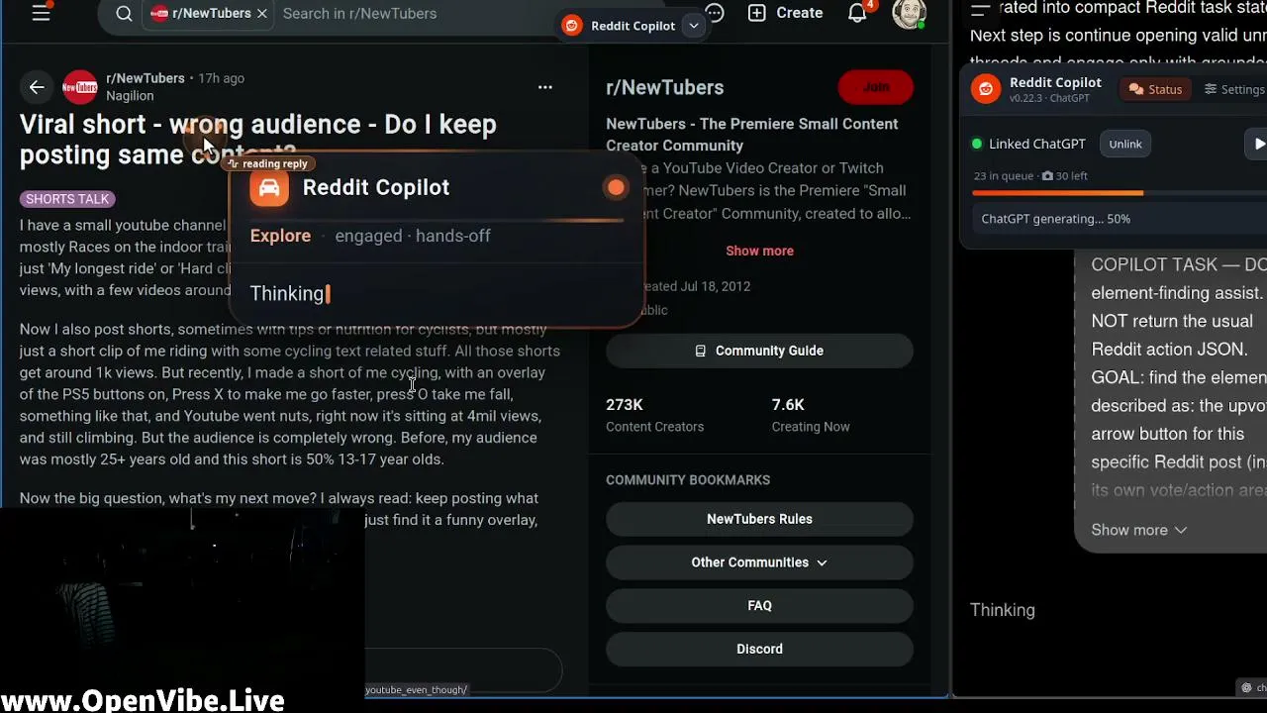1267x713 pixels.
Task: Click the green Linked ChatGPT status dot
Action: [977, 144]
